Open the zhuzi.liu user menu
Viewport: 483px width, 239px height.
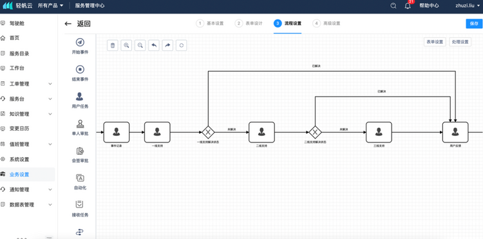tap(468, 6)
